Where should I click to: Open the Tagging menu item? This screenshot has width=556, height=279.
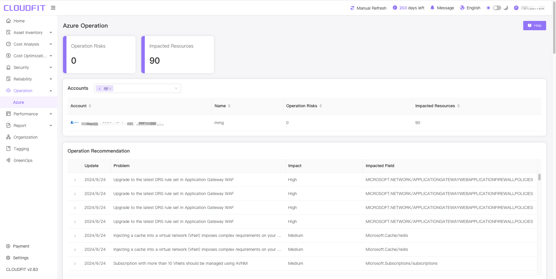click(28, 149)
